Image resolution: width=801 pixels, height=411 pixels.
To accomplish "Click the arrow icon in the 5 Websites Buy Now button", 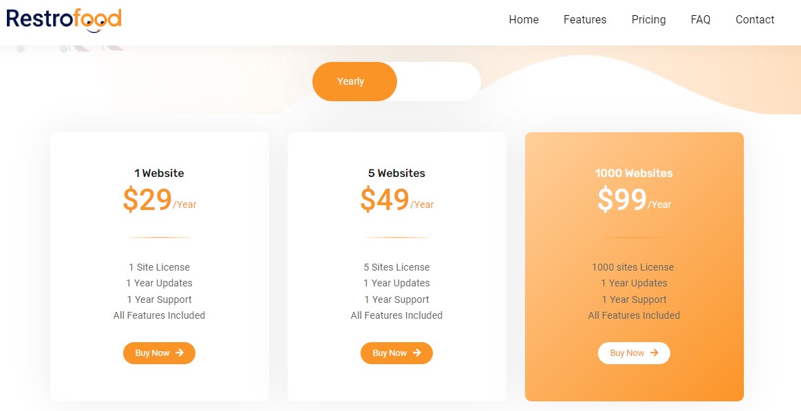I will [417, 353].
